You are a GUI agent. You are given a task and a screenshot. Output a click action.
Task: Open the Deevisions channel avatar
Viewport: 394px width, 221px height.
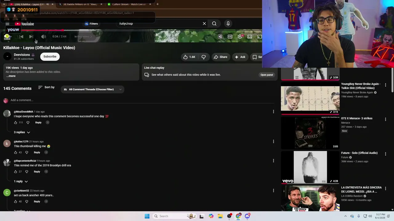(7, 56)
